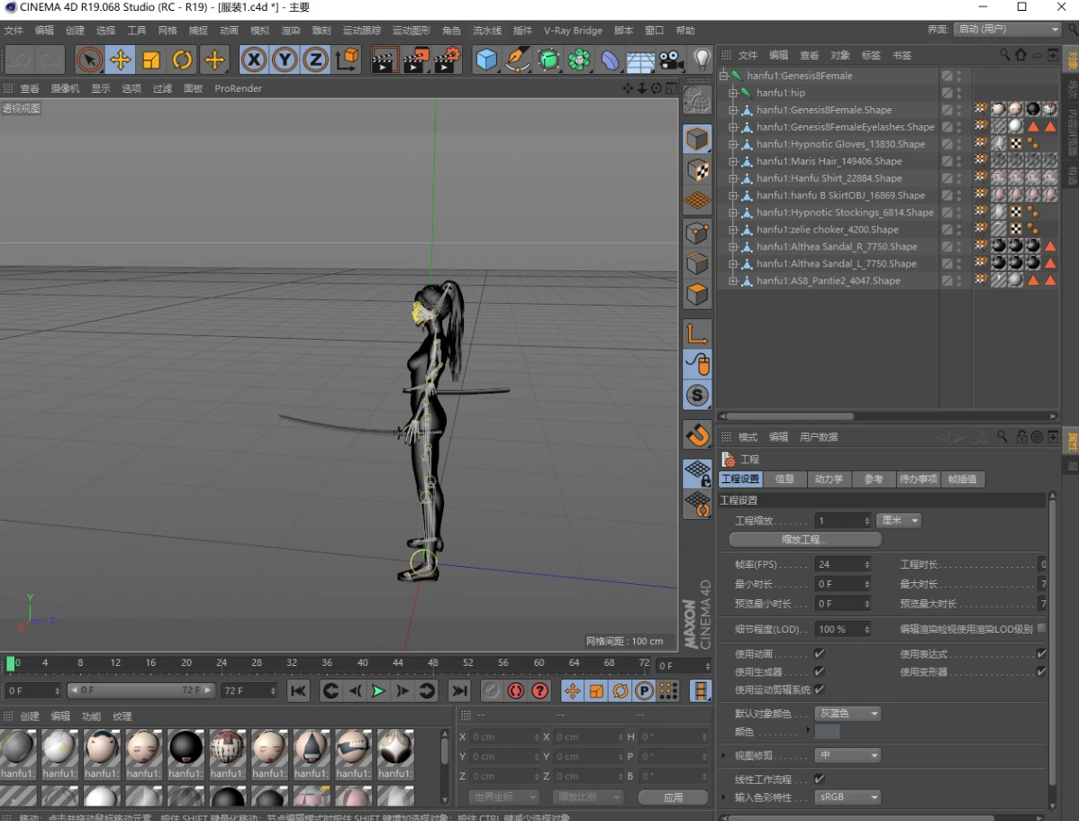Open 界面 启动(用户) layout dropdown
1079x821 pixels.
tap(1008, 29)
